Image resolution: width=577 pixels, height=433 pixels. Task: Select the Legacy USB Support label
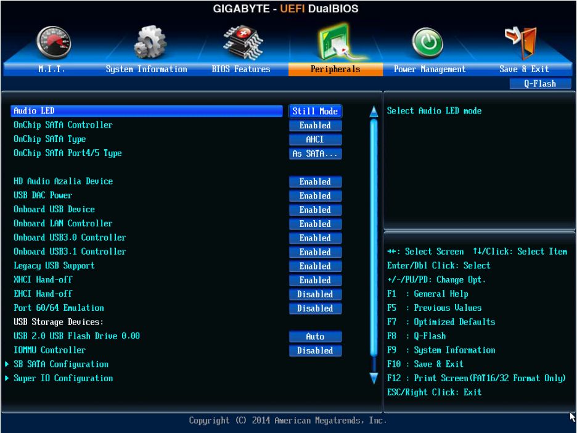(54, 265)
